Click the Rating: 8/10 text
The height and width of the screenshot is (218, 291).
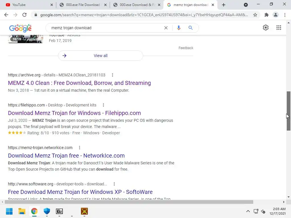[x=38, y=133]
